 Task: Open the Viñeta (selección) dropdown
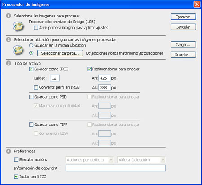pyautogui.click(x=141, y=160)
